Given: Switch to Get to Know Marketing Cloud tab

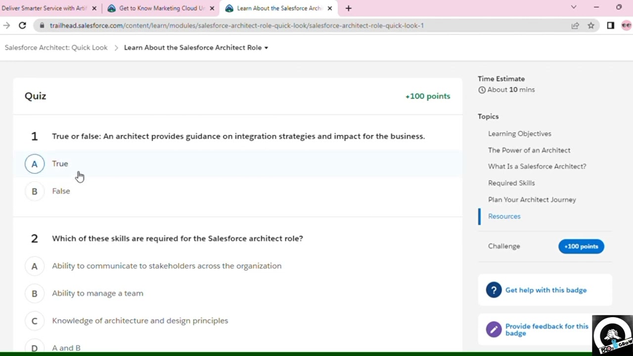Looking at the screenshot, I should [161, 8].
